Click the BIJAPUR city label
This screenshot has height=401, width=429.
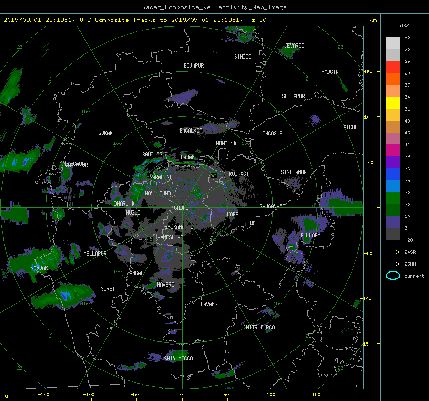click(x=194, y=66)
